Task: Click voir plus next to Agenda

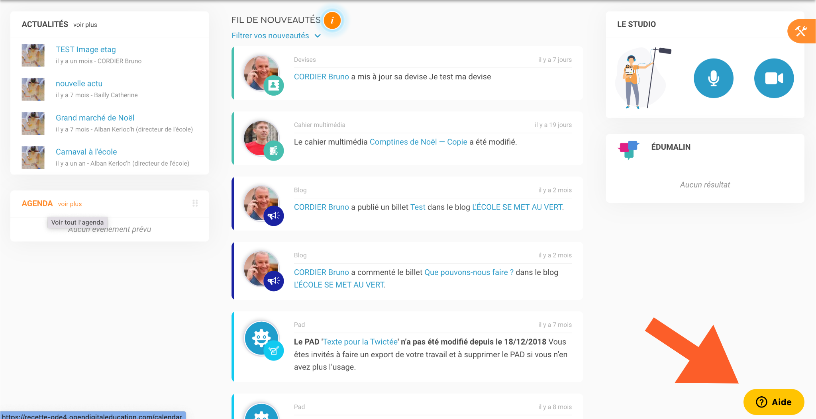Action: click(70, 204)
